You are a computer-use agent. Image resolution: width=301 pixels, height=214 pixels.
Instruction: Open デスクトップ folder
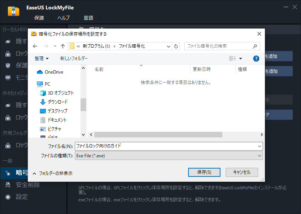pyautogui.click(x=53, y=111)
